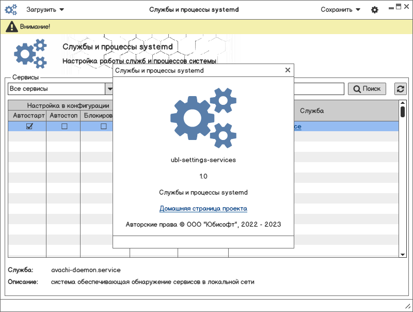The image size is (413, 312).
Task: Close the About dialog
Action: [x=288, y=70]
